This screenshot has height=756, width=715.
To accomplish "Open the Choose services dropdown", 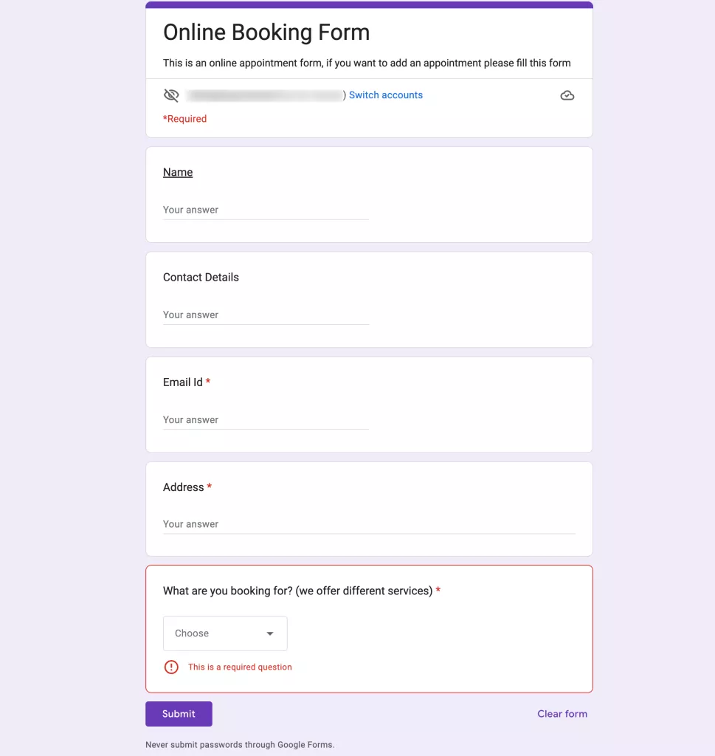I will click(225, 633).
